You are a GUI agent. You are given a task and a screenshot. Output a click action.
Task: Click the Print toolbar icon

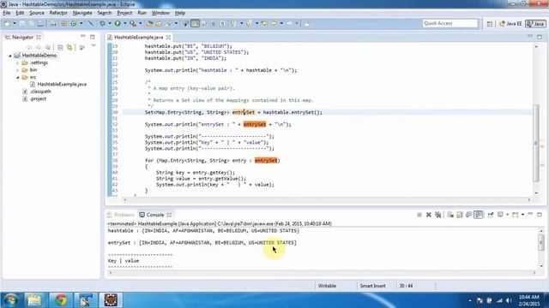pos(41,24)
